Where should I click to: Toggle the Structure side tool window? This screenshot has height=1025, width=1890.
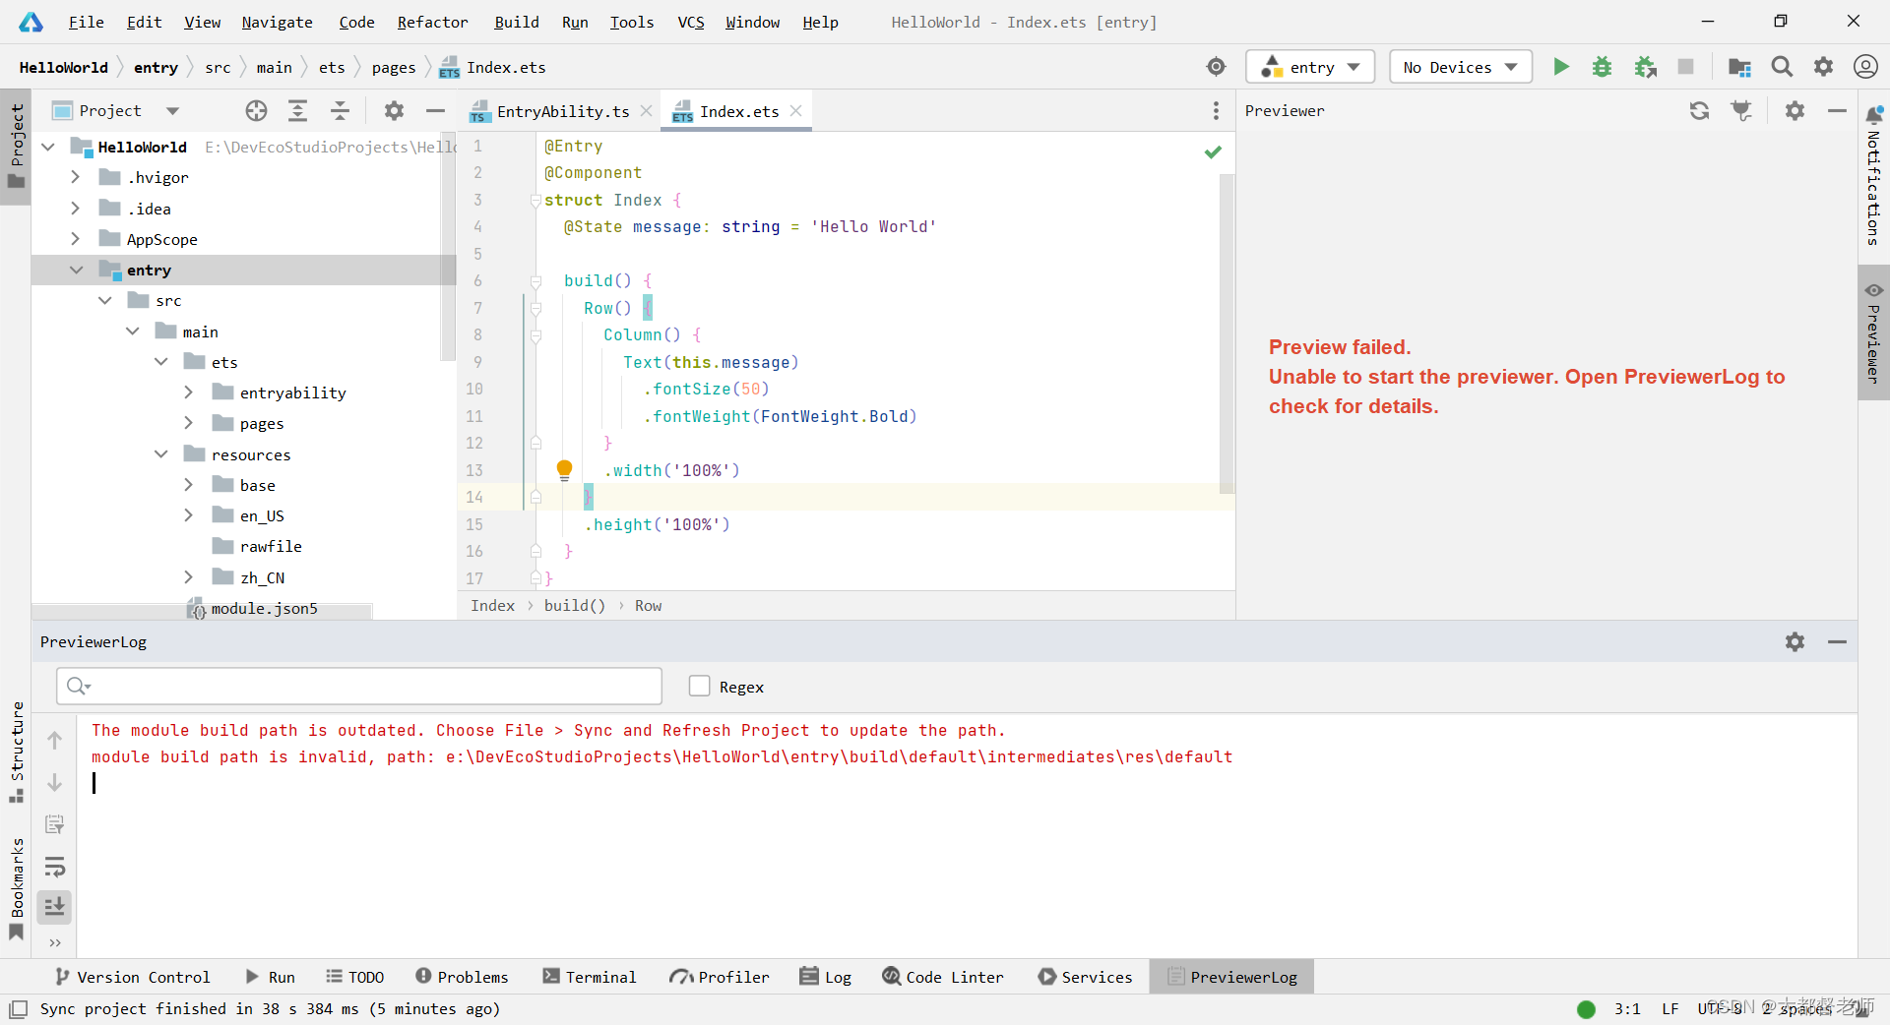(x=16, y=754)
